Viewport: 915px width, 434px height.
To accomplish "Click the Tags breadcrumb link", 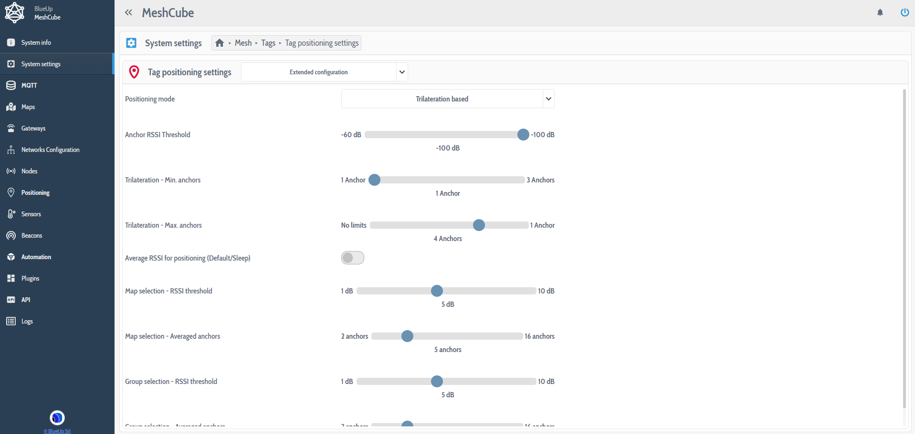I will [x=268, y=43].
